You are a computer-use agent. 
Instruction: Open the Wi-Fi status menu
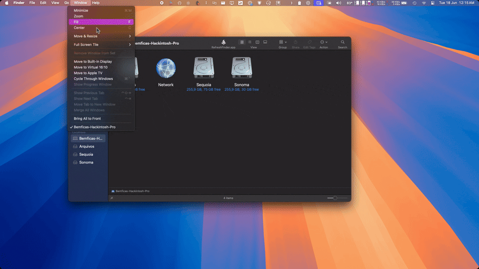point(424,3)
